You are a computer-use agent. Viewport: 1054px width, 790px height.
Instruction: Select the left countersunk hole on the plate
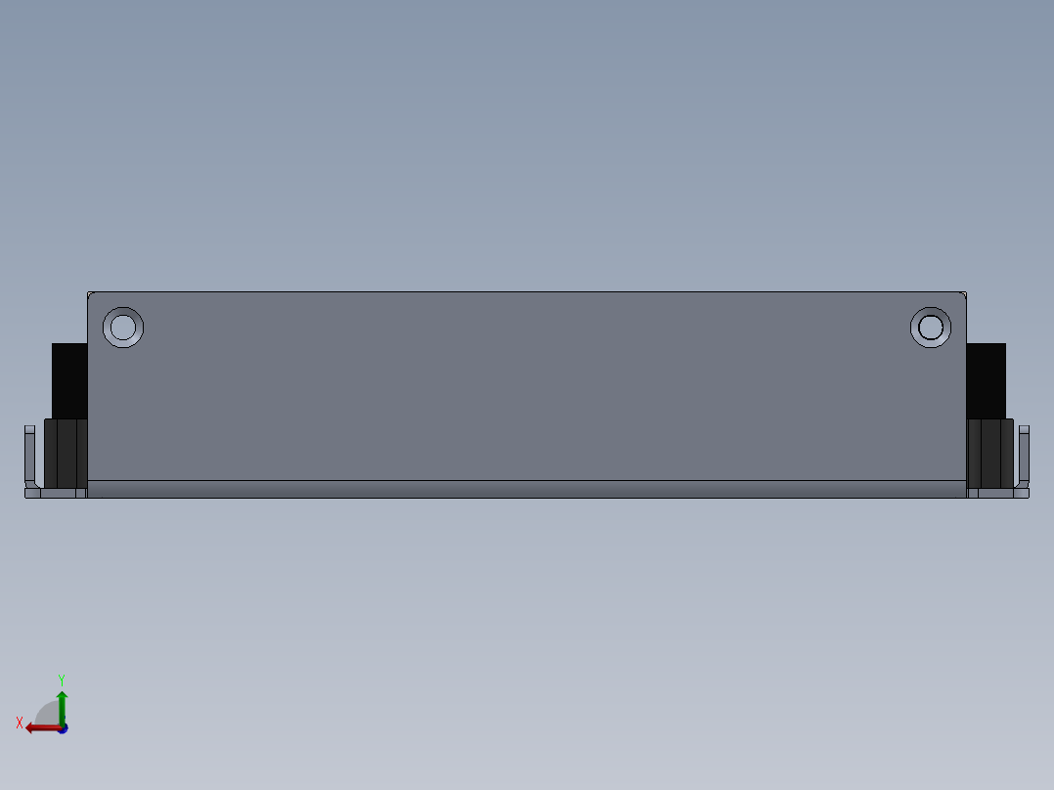point(123,328)
